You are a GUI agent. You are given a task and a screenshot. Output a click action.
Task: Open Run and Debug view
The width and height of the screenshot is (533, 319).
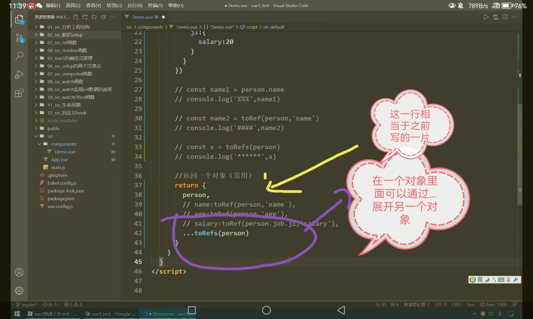pyautogui.click(x=19, y=74)
